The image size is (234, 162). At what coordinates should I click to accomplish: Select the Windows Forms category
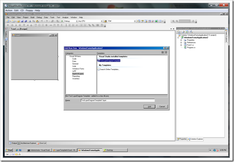[x=78, y=69]
